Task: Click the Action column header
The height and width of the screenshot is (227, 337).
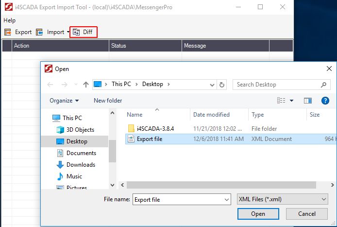Action: 60,46
